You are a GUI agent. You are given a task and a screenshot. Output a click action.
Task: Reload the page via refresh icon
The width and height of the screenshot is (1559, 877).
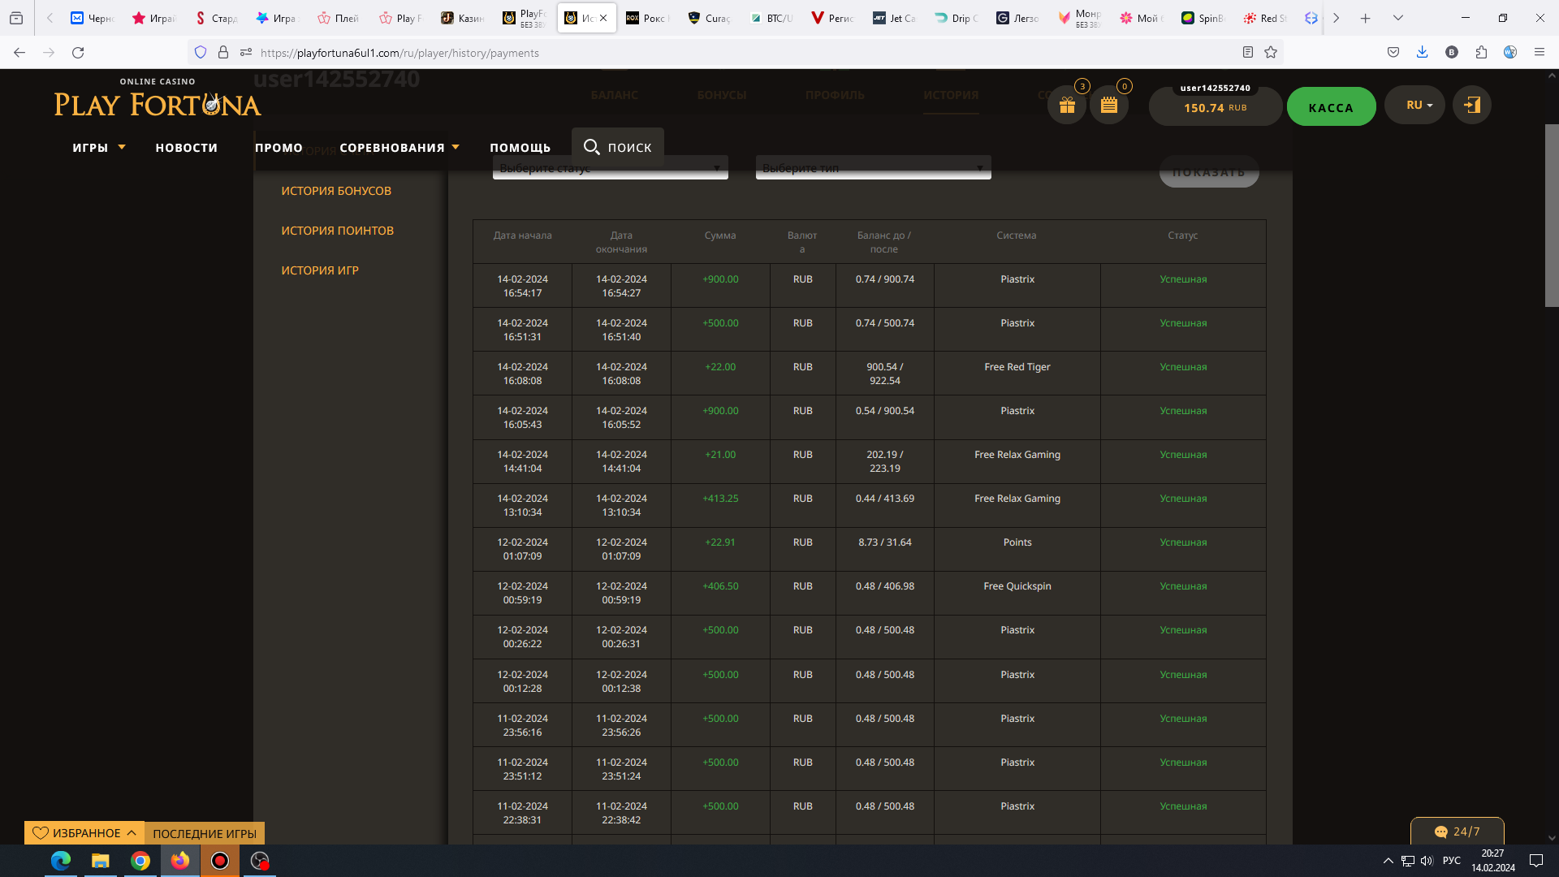(78, 53)
